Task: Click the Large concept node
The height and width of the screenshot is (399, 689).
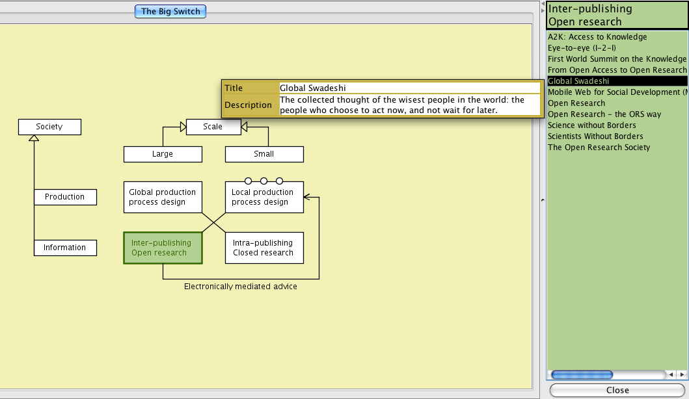Action: 163,154
